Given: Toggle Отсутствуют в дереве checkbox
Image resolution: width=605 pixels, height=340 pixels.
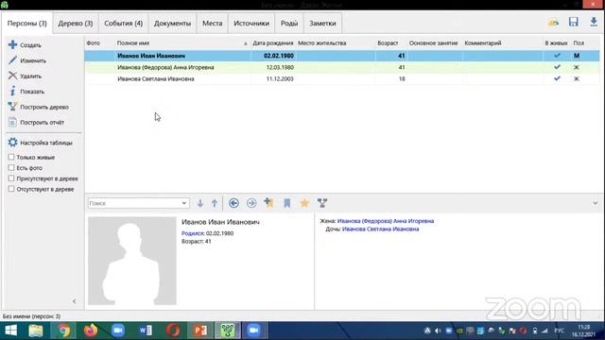Looking at the screenshot, I should click(11, 189).
